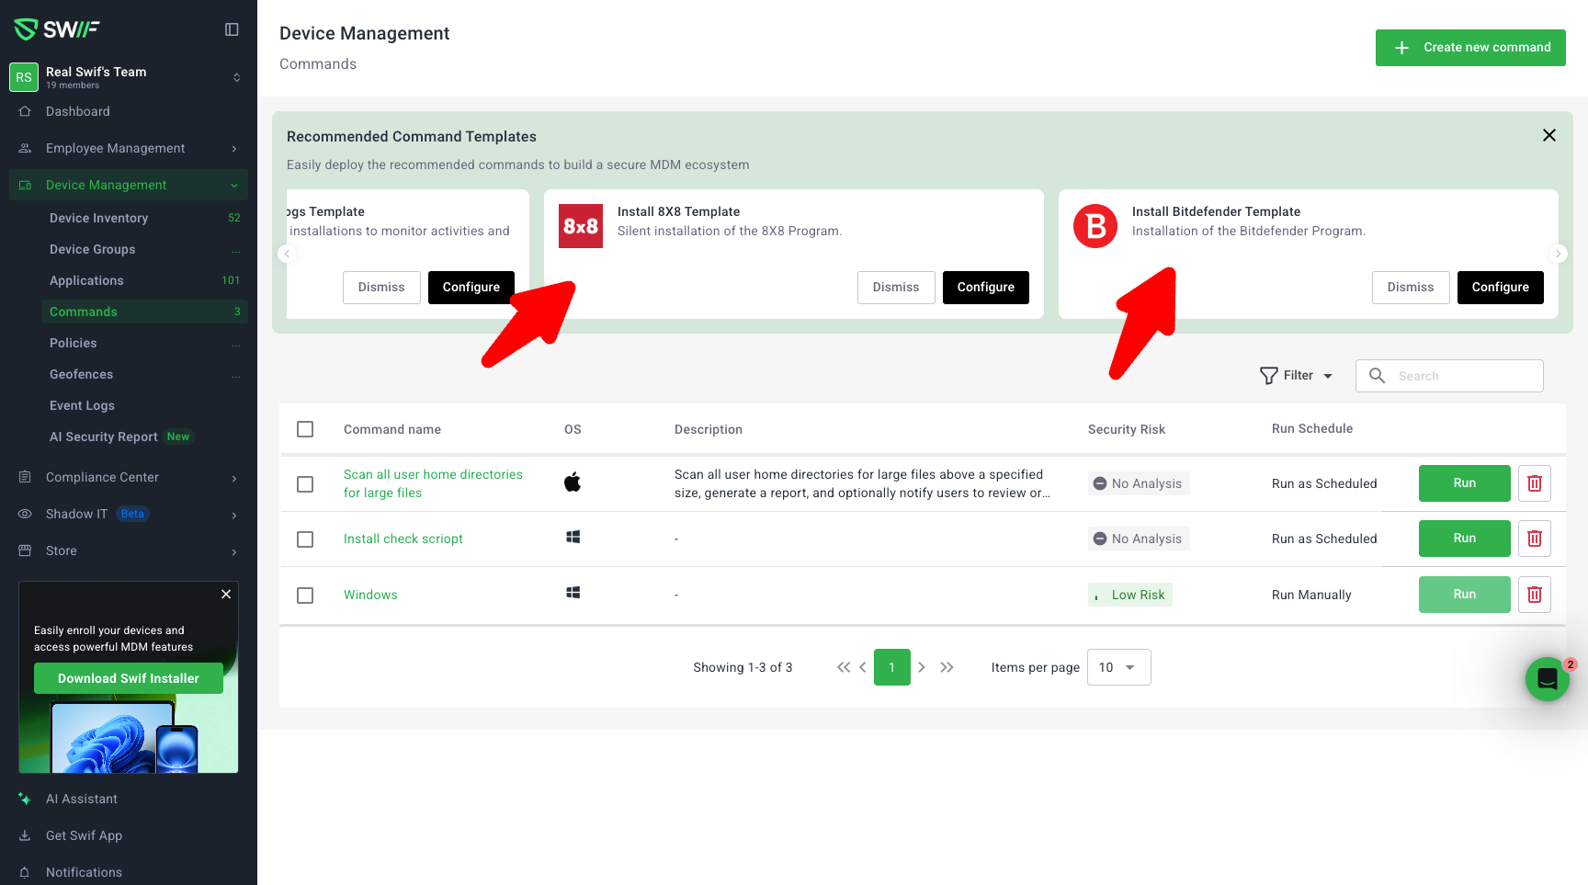Delete the Windows command with trash icon
This screenshot has height=885, width=1588.
1534,595
